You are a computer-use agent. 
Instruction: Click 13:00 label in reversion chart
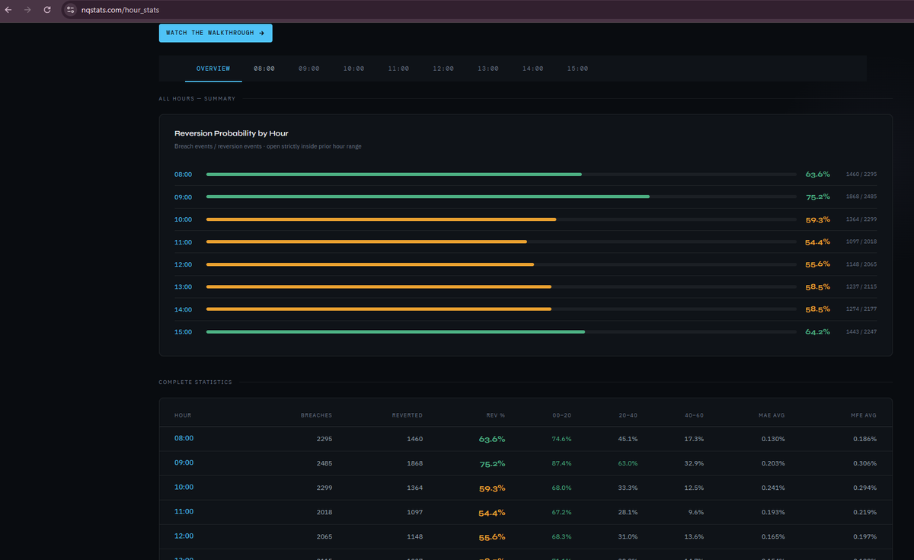[183, 287]
